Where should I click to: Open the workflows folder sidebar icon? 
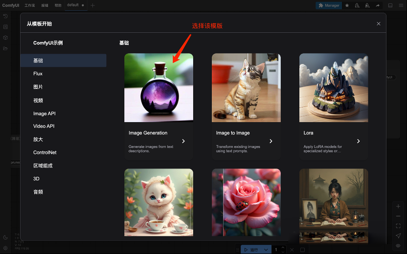point(5,48)
